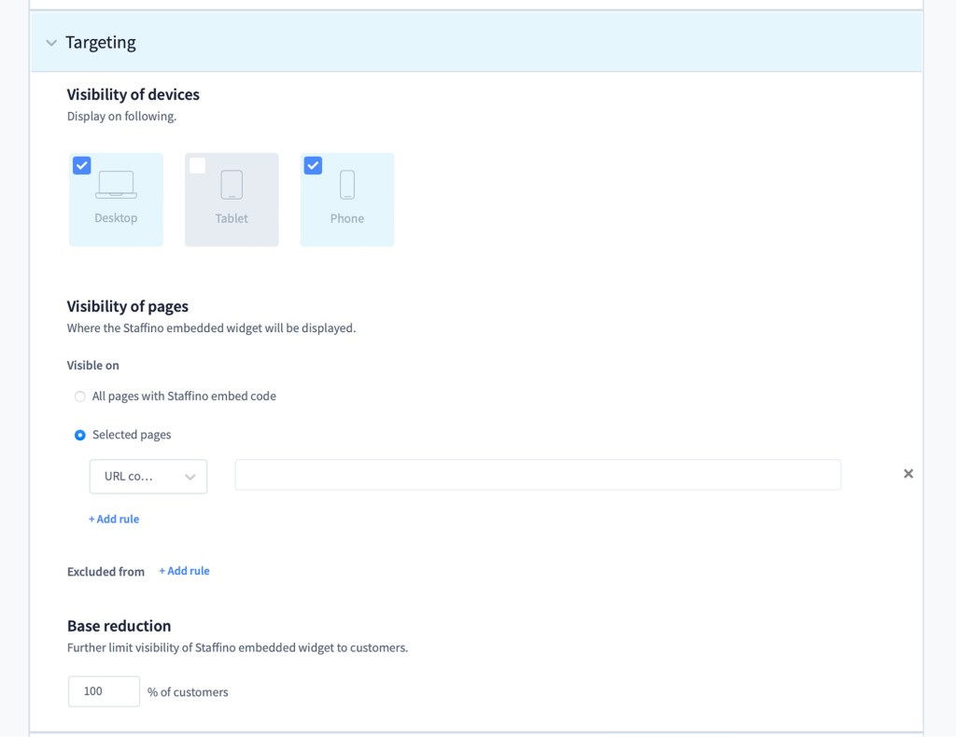
Task: Click the Targeting section header title
Action: click(101, 42)
